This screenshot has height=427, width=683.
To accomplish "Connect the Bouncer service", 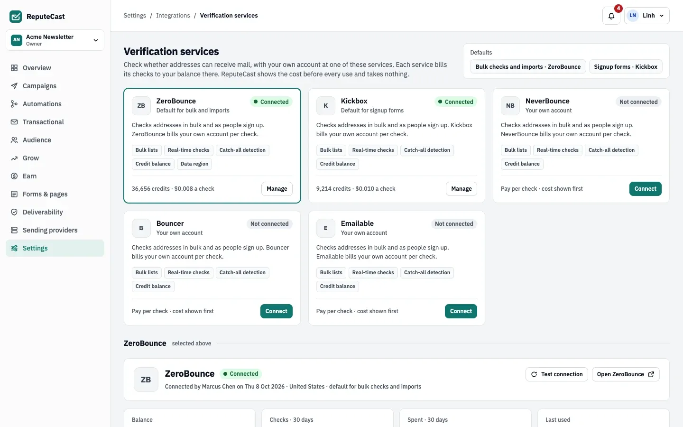I will point(277,311).
